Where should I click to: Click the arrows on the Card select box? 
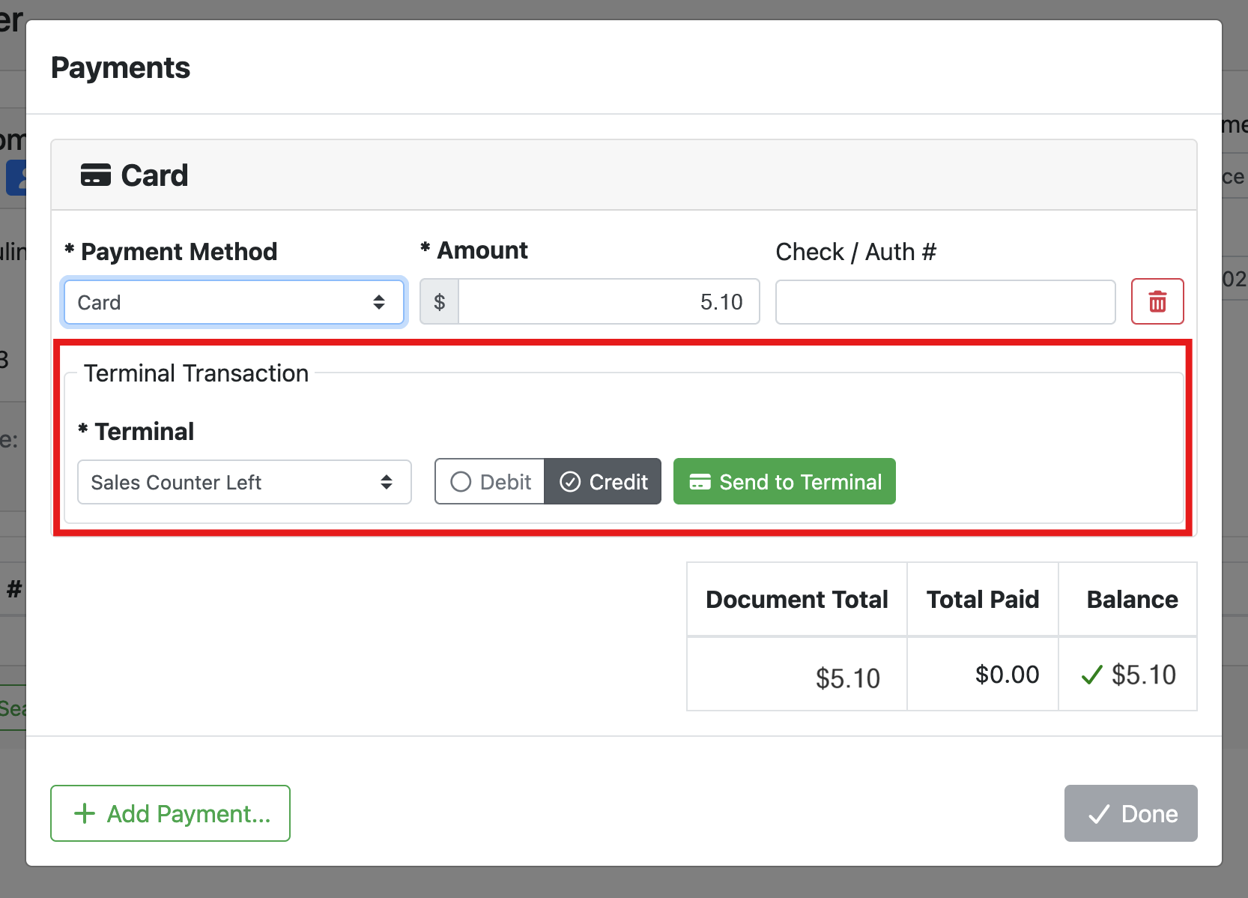(x=379, y=302)
